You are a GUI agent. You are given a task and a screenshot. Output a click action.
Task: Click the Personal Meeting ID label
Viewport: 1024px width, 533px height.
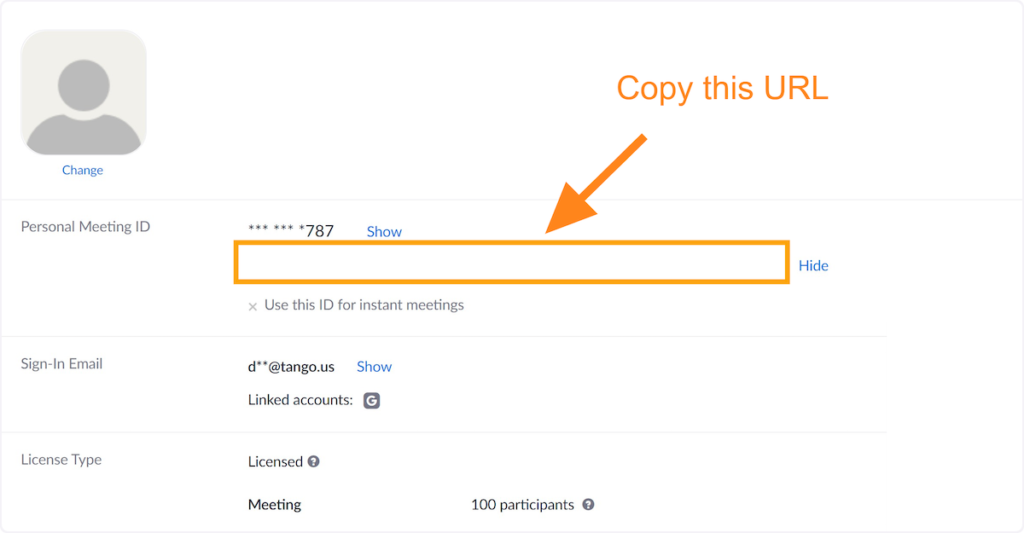point(85,227)
